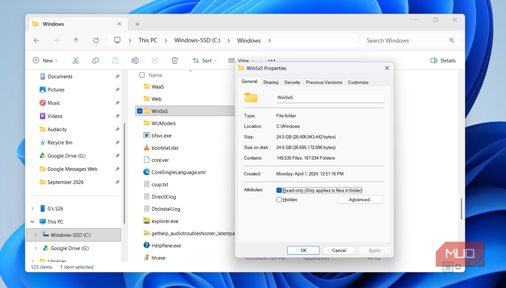Go to the Previous Versions tab
The image size is (506, 288).
point(324,82)
